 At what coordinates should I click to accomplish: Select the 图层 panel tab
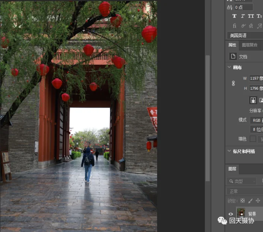pos(232,169)
